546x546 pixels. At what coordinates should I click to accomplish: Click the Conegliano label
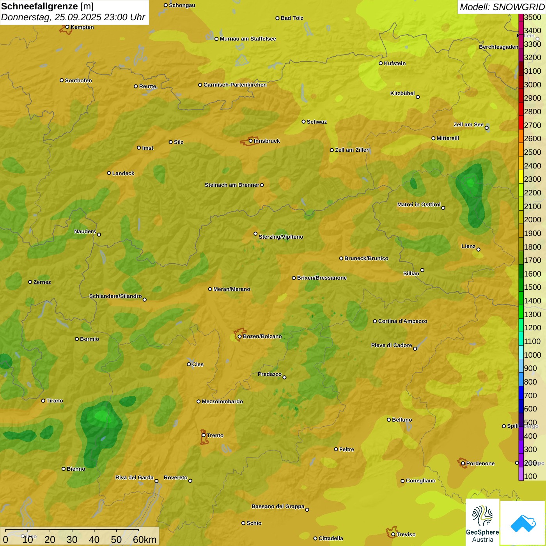[x=420, y=480]
